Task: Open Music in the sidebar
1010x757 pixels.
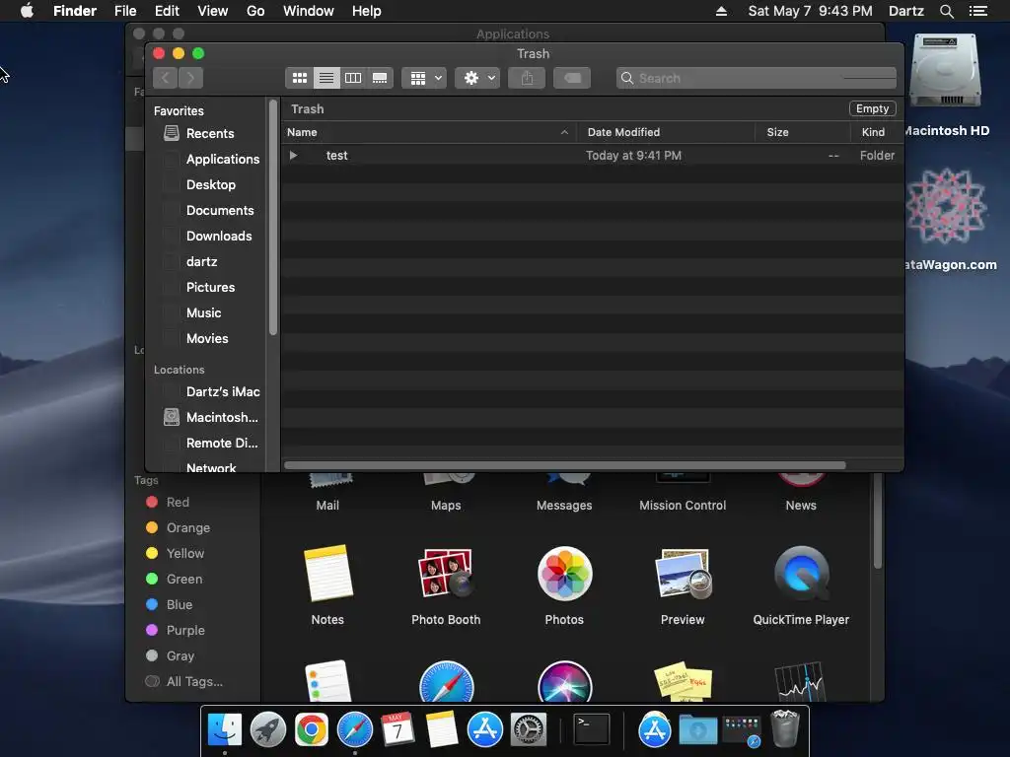Action: 203,312
